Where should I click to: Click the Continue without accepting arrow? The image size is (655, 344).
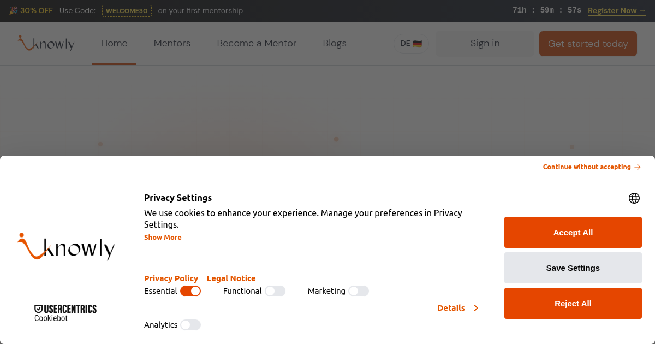[638, 167]
